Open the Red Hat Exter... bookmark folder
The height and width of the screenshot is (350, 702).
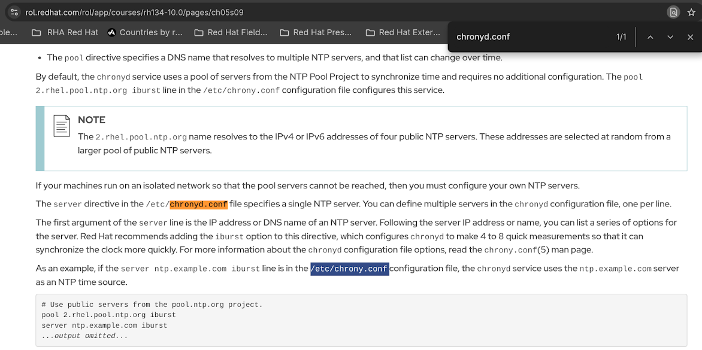coord(403,32)
